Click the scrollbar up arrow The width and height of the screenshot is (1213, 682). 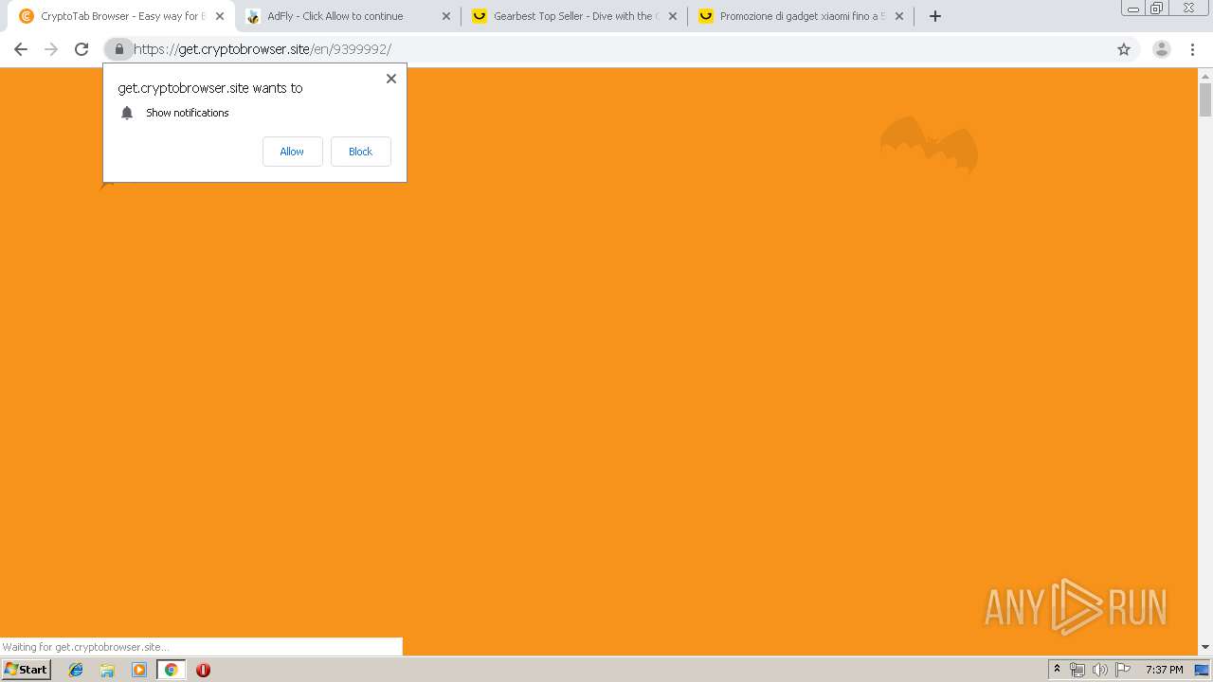coord(1205,75)
